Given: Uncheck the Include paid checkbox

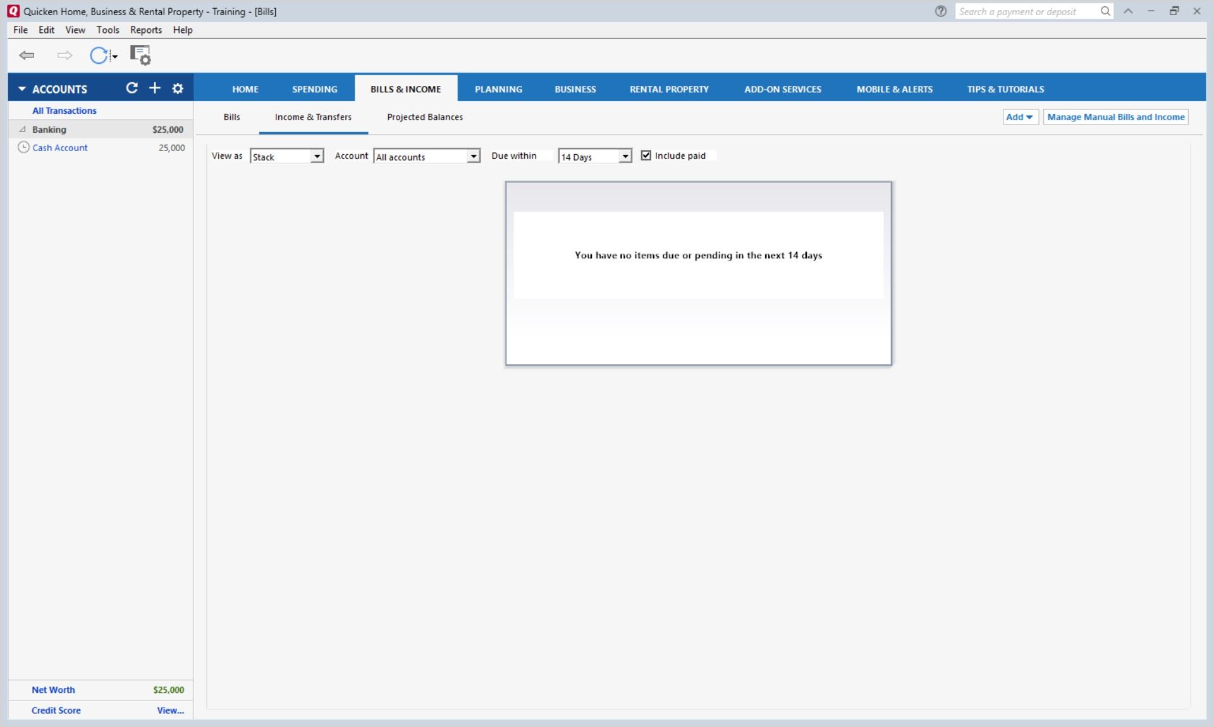Looking at the screenshot, I should (x=646, y=156).
